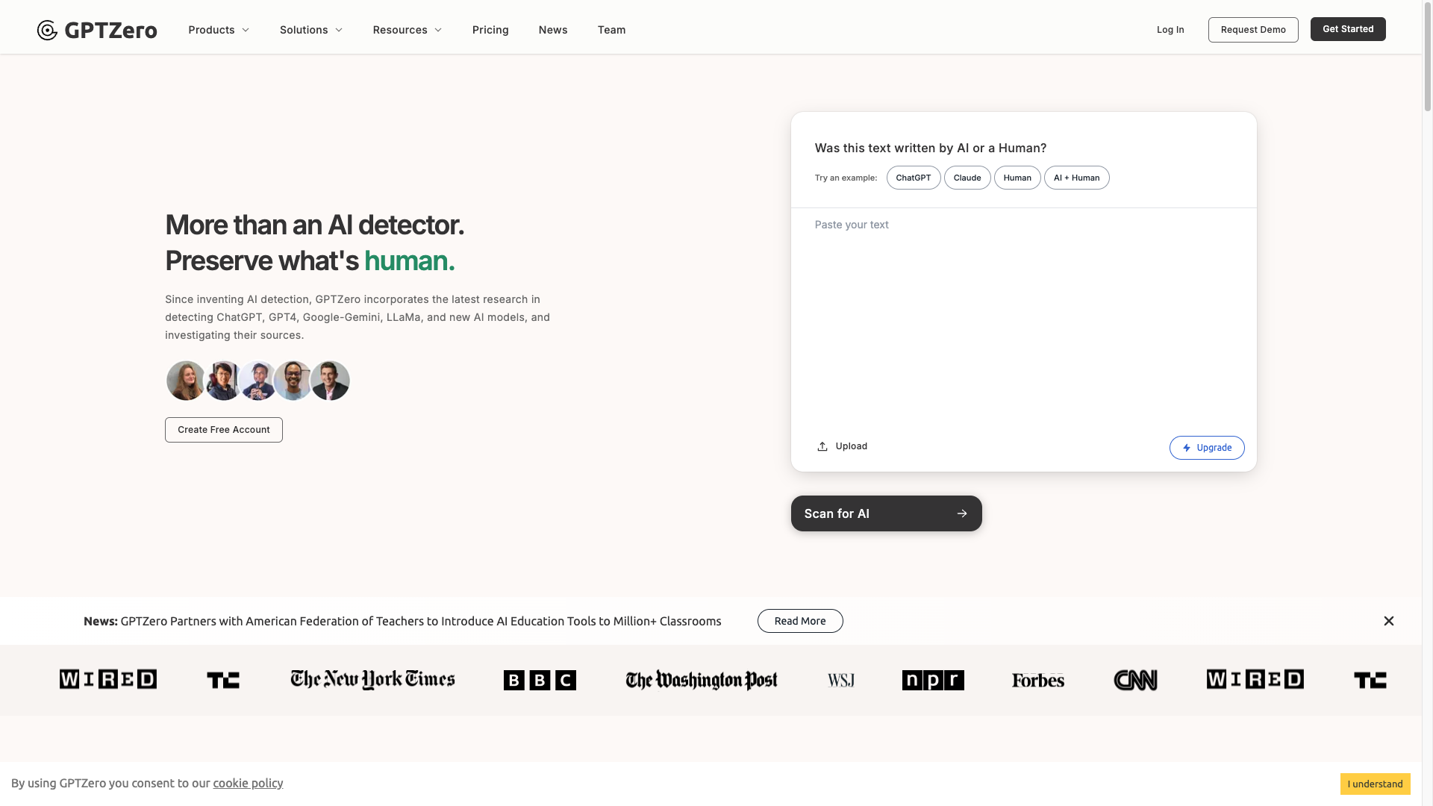Start the Scan for AI

tap(887, 513)
